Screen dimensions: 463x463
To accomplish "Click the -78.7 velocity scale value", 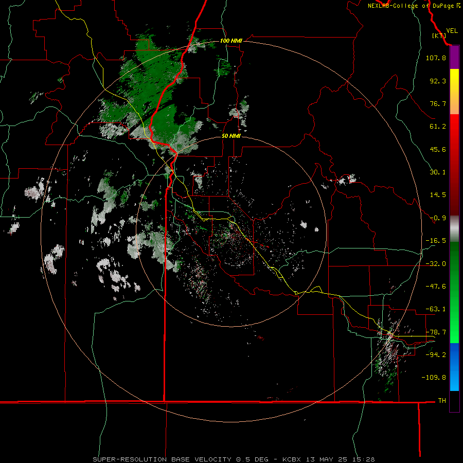I will [436, 332].
